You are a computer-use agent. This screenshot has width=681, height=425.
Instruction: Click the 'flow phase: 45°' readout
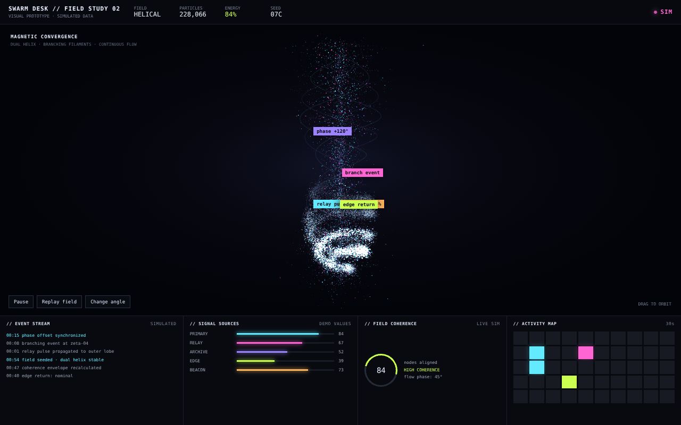[423, 377]
